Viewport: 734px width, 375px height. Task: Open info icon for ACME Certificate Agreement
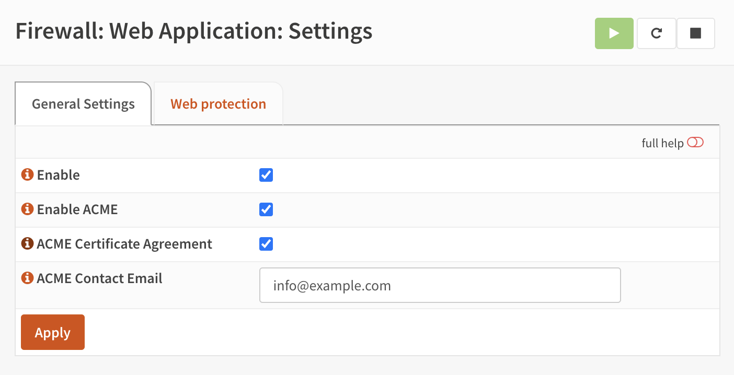point(27,243)
